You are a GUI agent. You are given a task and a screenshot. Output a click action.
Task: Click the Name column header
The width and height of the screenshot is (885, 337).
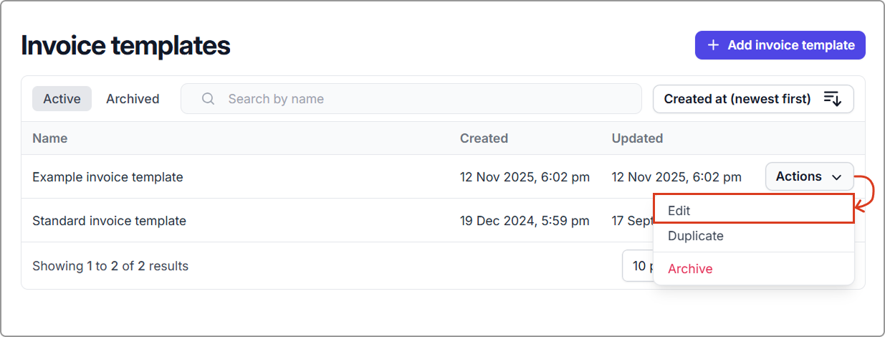coord(50,138)
